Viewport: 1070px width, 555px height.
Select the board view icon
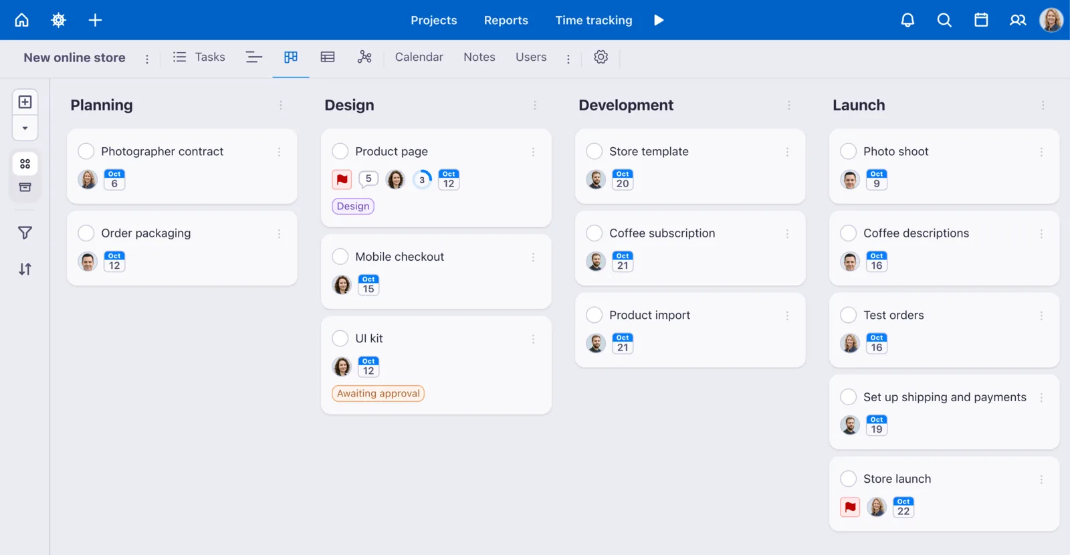291,58
